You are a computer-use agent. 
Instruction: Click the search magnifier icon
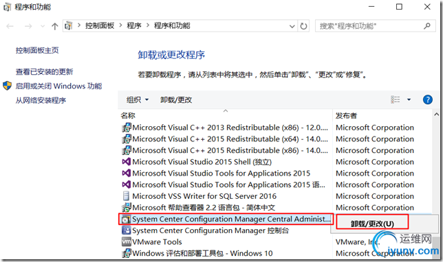(x=427, y=26)
